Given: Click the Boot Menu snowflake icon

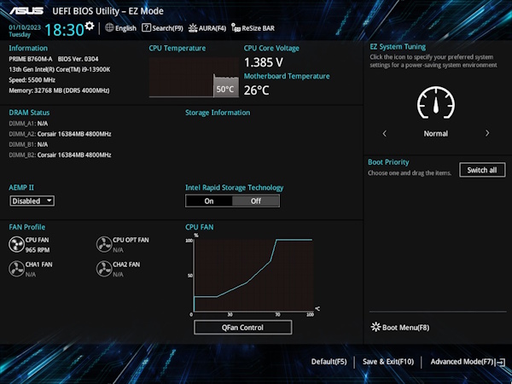Looking at the screenshot, I should coord(375,327).
